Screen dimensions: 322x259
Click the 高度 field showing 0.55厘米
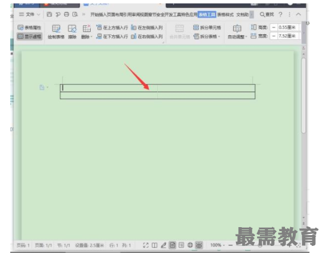point(288,27)
